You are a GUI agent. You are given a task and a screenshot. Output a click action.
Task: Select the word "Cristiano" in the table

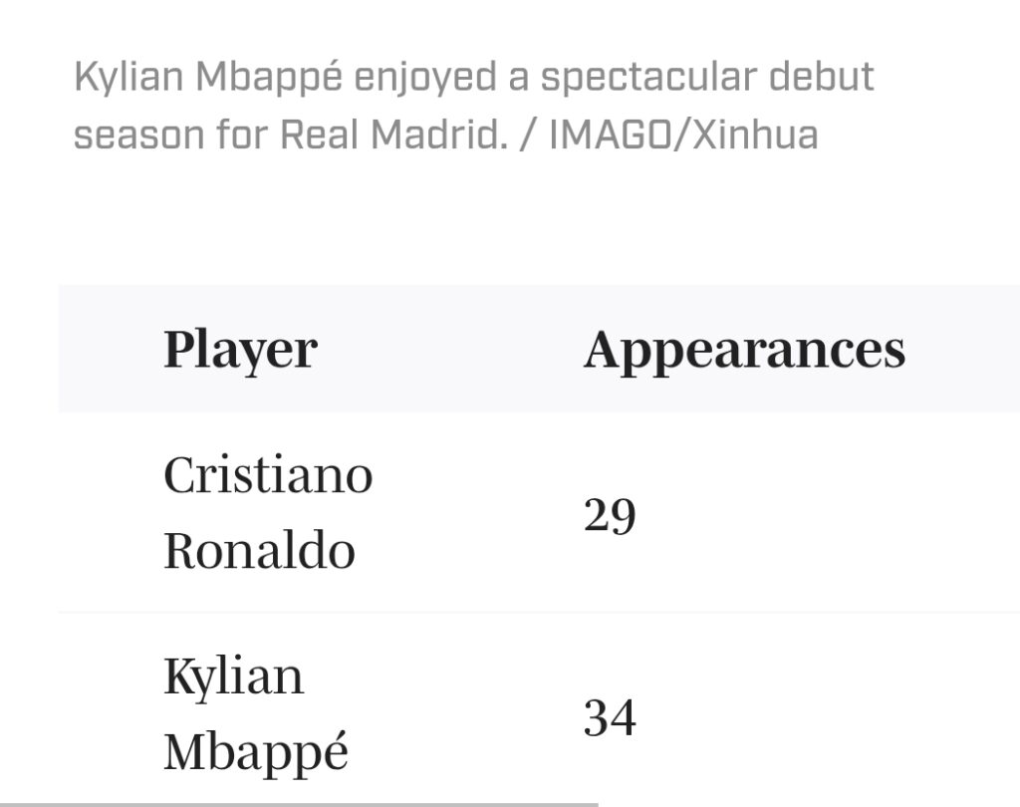(x=268, y=475)
